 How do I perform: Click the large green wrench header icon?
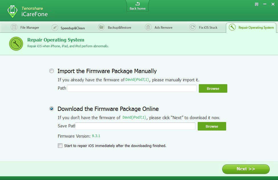[x=16, y=44]
